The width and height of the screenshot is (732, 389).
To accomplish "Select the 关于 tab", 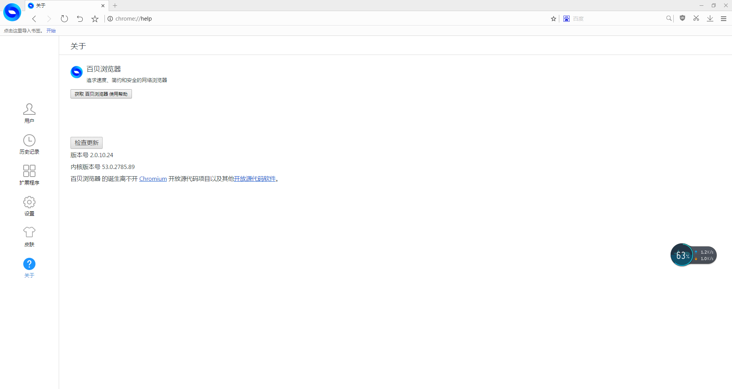I will pos(67,6).
